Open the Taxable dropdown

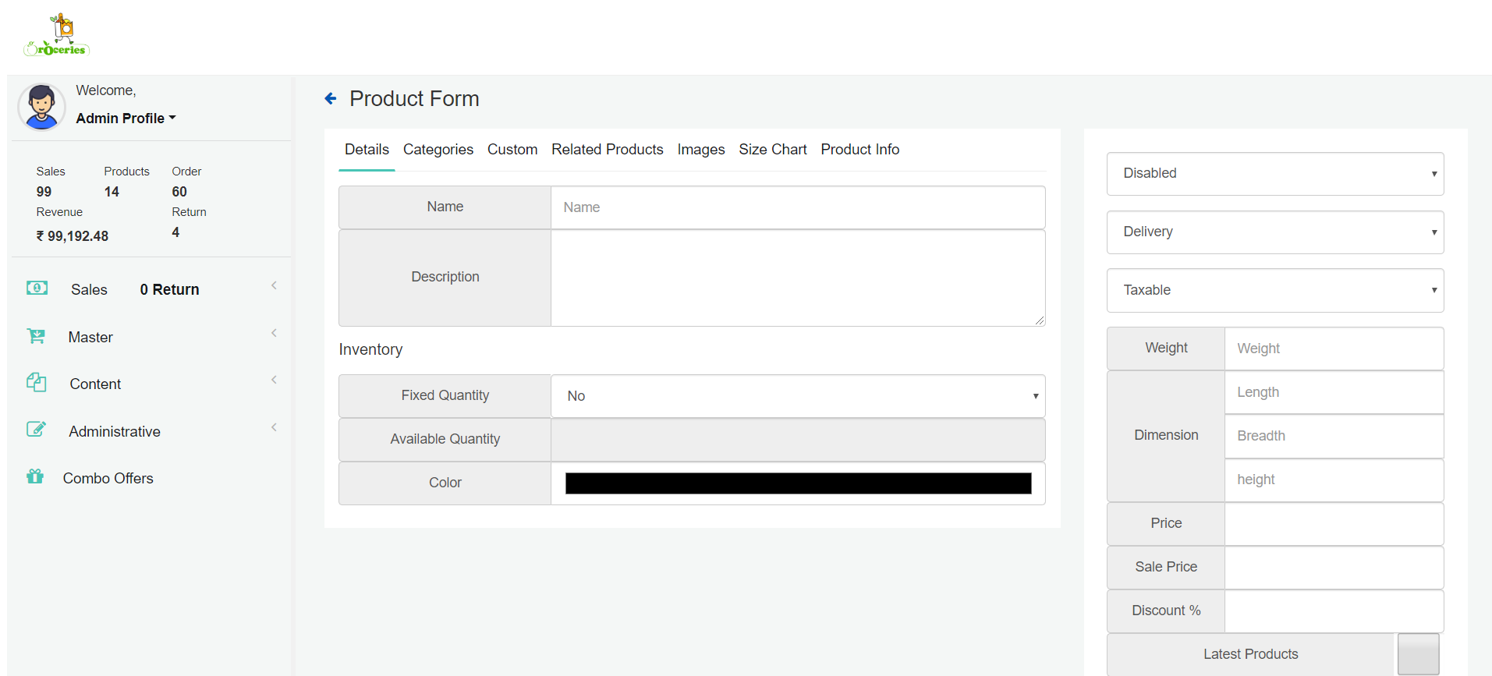[1275, 291]
